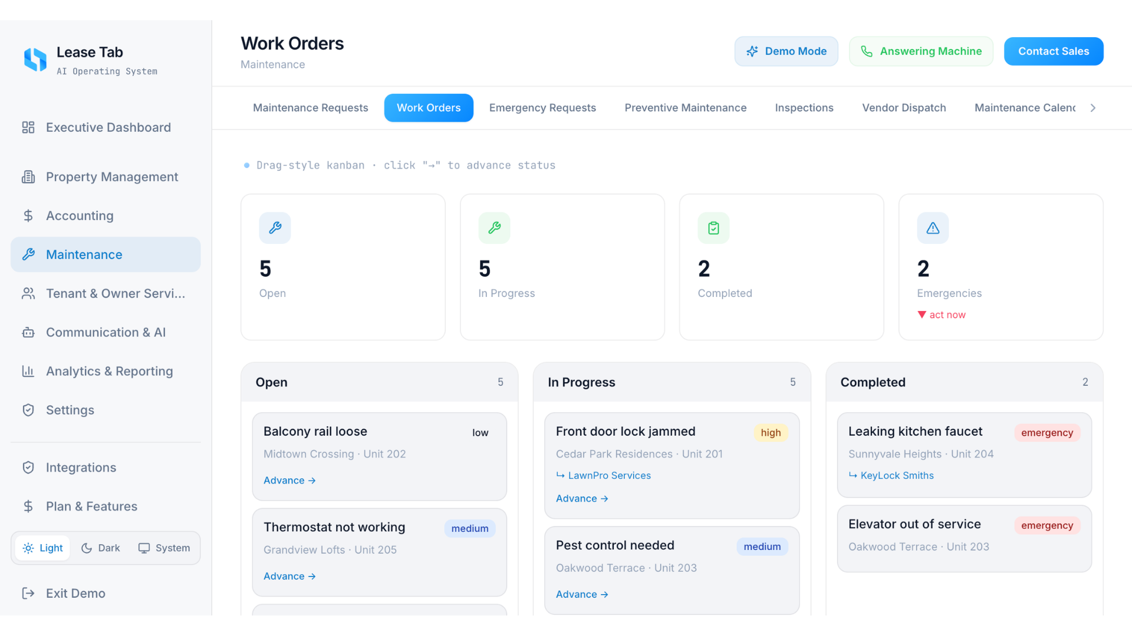
Task: Select the Light theme option
Action: point(42,548)
